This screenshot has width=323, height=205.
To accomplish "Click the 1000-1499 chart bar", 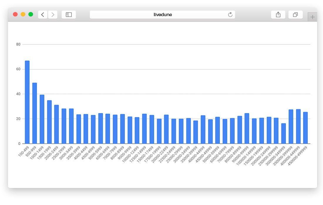I will tap(42, 119).
